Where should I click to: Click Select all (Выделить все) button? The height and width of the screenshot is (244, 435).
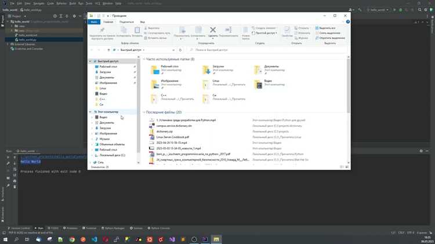[x=325, y=28]
